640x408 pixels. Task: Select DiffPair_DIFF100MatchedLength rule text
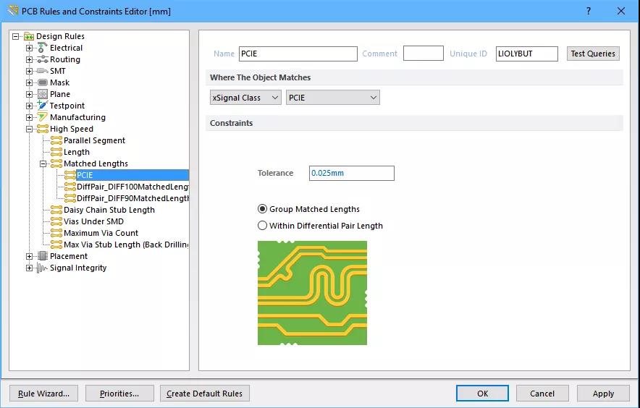tap(132, 187)
